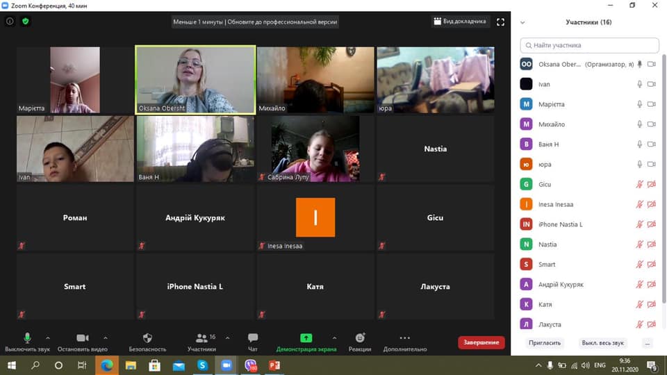
Task: Toggle Ivan's microphone in participants list
Action: tap(640, 84)
